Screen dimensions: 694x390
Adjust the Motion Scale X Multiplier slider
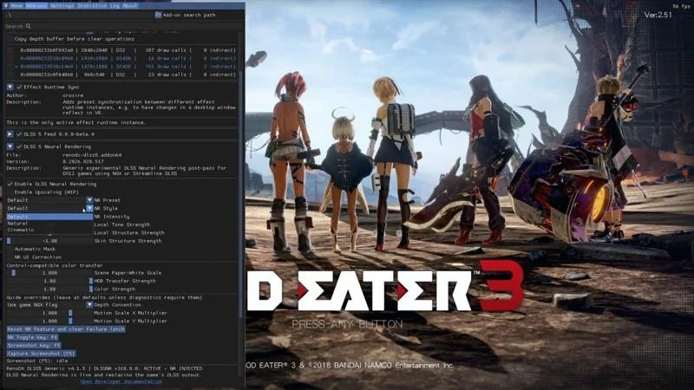(x=49, y=313)
